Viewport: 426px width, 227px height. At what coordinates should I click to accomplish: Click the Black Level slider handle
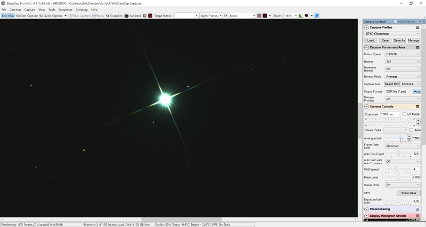(x=398, y=177)
